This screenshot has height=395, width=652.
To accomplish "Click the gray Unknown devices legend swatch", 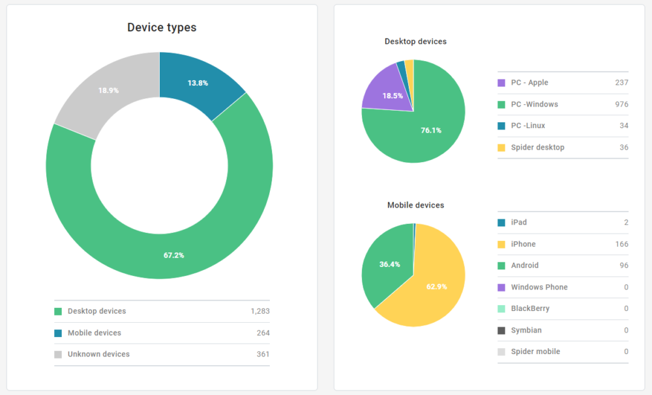I will click(x=58, y=354).
